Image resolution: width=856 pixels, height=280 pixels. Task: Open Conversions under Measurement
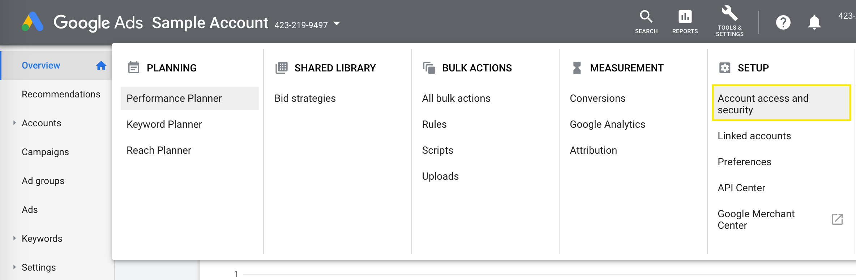598,98
